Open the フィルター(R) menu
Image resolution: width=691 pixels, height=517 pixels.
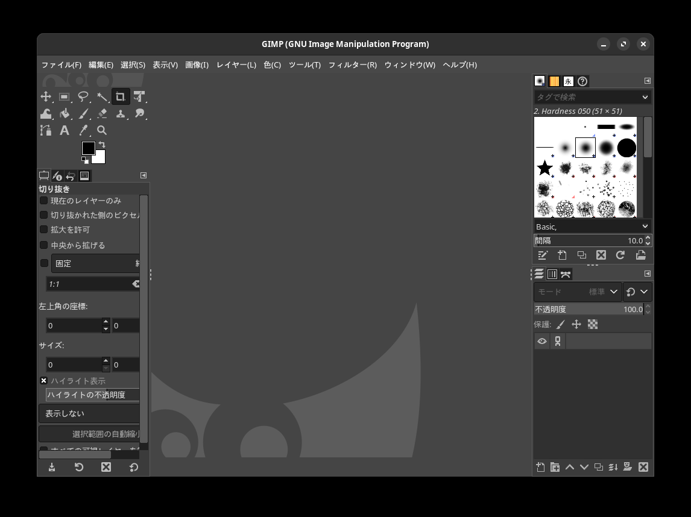pyautogui.click(x=353, y=64)
